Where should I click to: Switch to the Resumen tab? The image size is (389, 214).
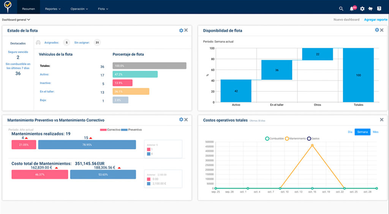pos(28,9)
